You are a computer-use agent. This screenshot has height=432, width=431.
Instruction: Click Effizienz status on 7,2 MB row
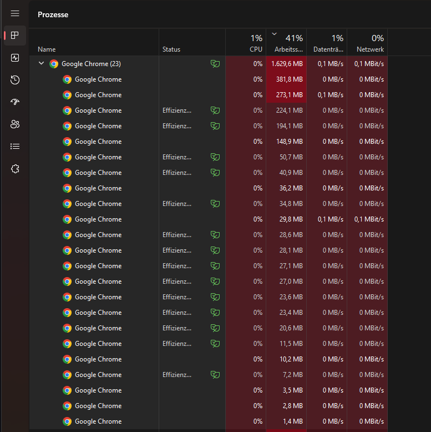click(x=177, y=375)
